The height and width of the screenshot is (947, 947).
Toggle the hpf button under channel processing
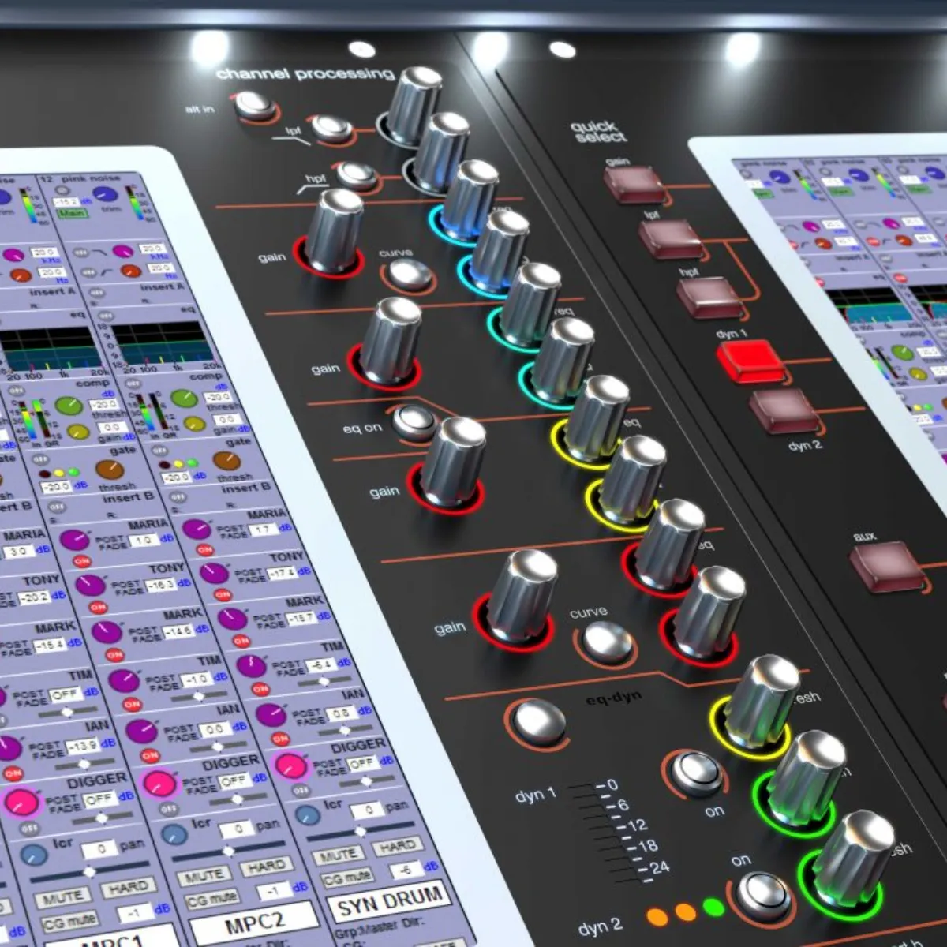coord(357,175)
